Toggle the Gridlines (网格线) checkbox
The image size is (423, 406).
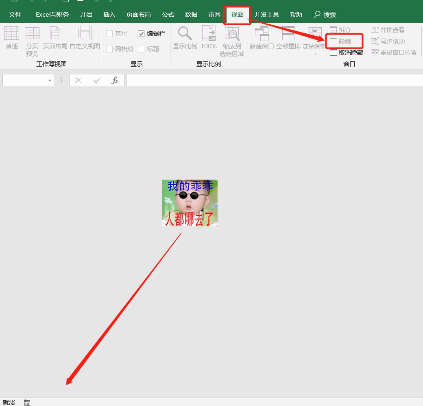pos(109,49)
